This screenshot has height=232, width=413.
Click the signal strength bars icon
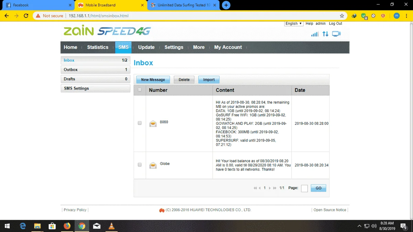[x=315, y=34]
